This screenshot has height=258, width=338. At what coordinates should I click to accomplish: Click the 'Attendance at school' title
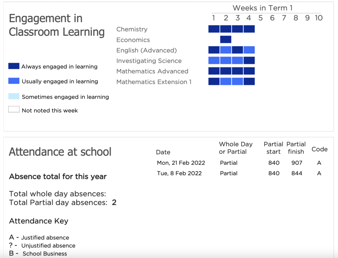60,152
